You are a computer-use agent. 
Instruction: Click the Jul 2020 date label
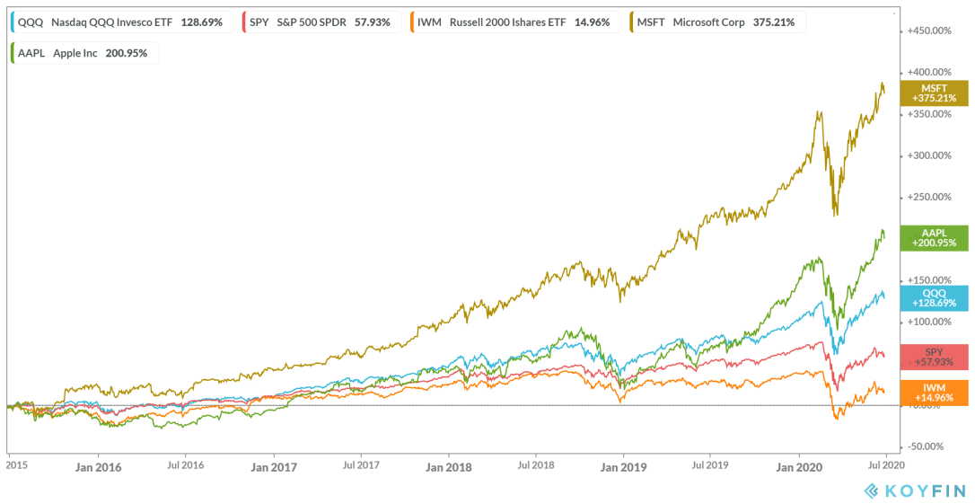pos(885,467)
